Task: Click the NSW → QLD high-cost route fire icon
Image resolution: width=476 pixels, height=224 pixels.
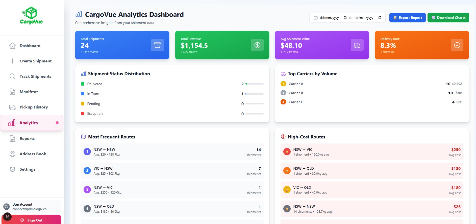Action: click(287, 171)
